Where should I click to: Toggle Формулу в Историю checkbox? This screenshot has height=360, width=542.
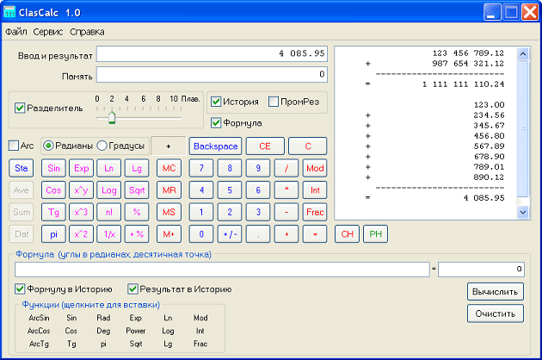pyautogui.click(x=20, y=289)
